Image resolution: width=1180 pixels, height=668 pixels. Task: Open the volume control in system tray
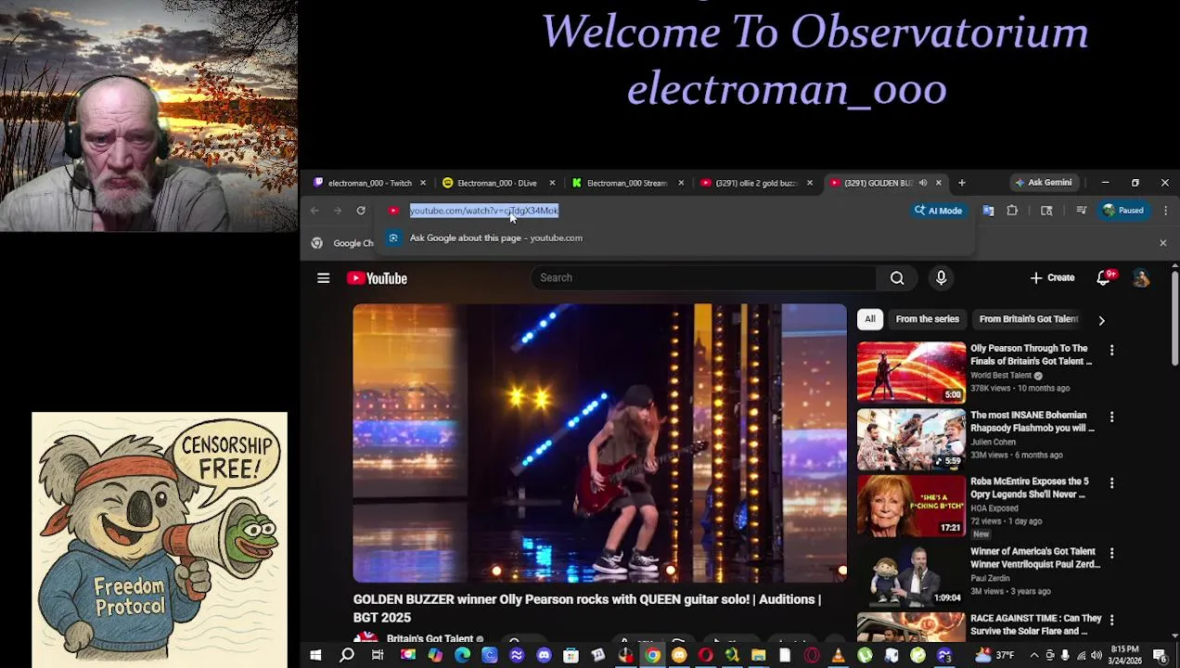tap(1095, 655)
